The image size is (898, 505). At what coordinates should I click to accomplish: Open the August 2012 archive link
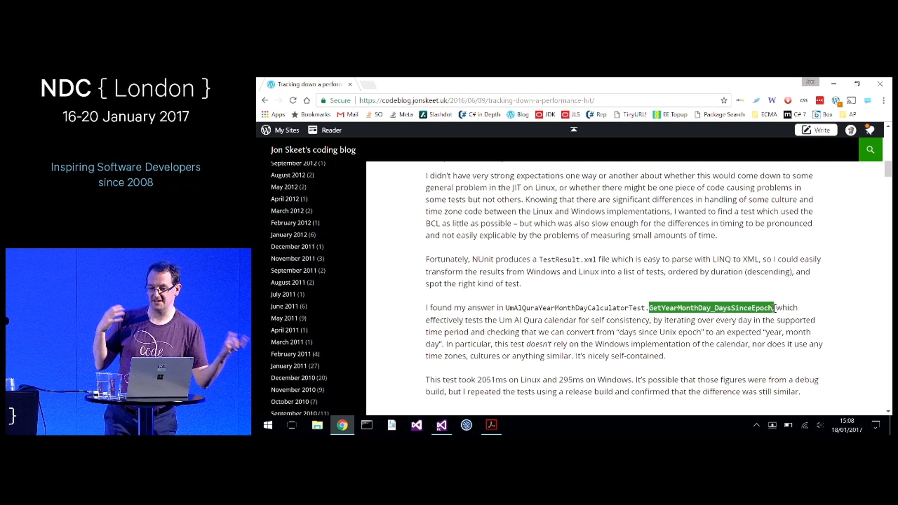[x=292, y=175]
